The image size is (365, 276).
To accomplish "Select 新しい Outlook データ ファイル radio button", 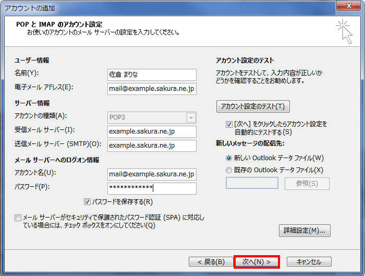I will point(229,158).
